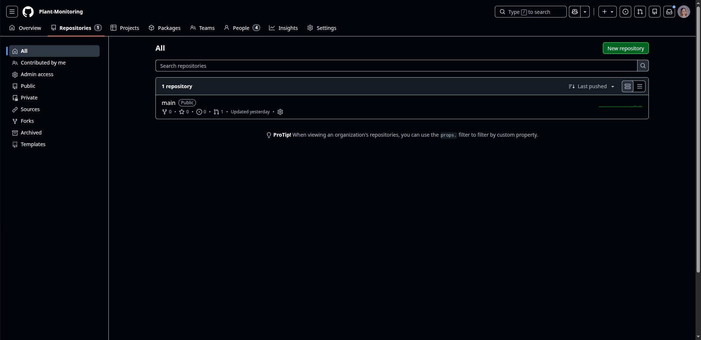Click the 'Updated yesterday' text
Viewport: 701px width, 340px height.
[250, 112]
